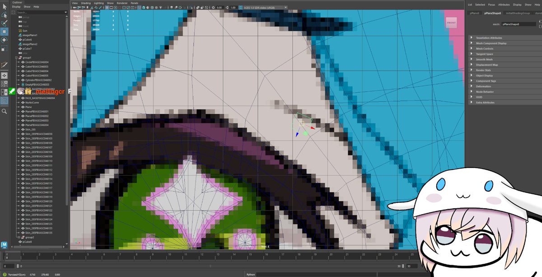Click the FRONT view cube
The height and width of the screenshot is (277, 542).
[451, 23]
